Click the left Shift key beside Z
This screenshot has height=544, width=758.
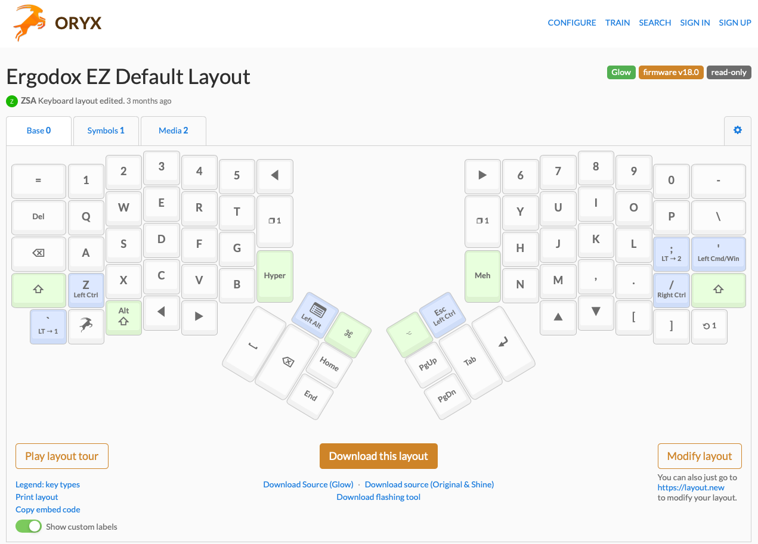38,289
